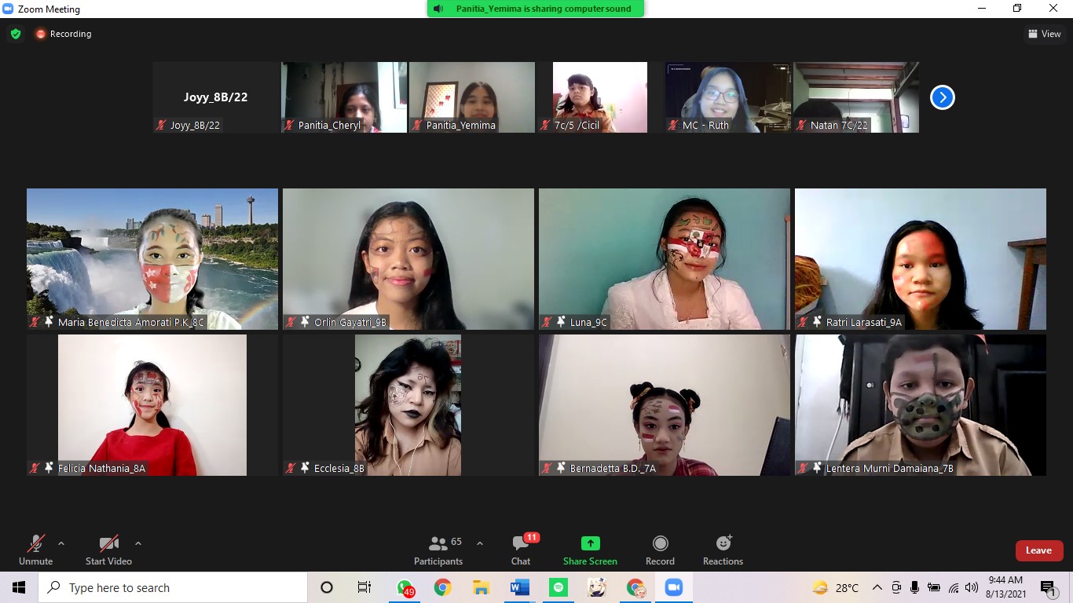This screenshot has width=1073, height=603.
Task: Select Joyy_8B/22 participant tile
Action: click(x=216, y=97)
